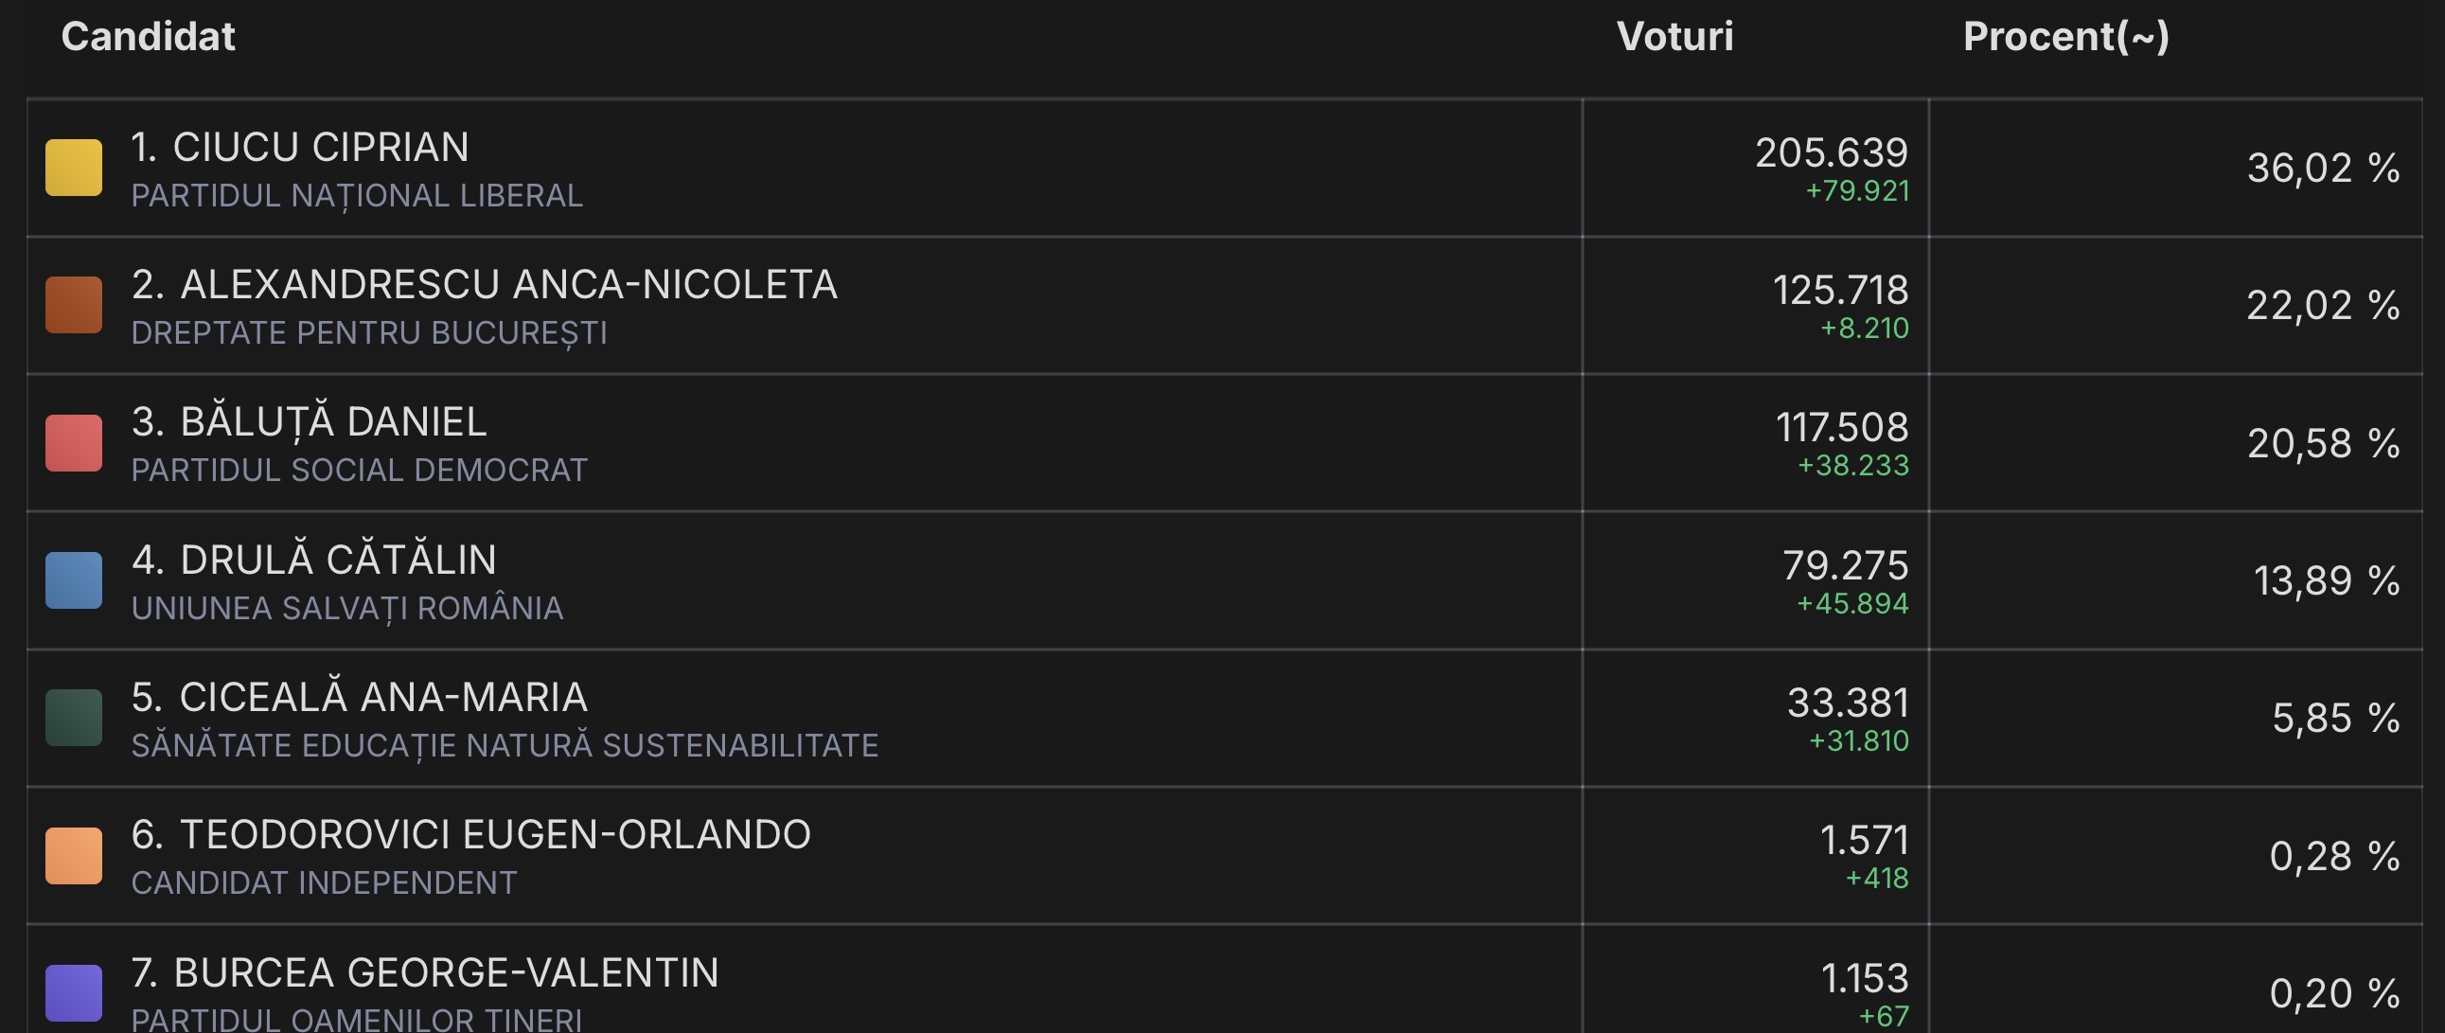Image resolution: width=2445 pixels, height=1033 pixels.
Task: Click the 205.639 vote count
Action: click(1831, 151)
